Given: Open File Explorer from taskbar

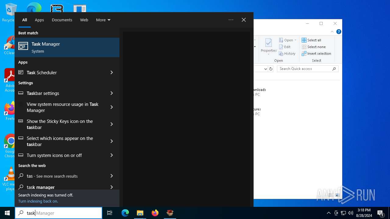Looking at the screenshot, I should 140,213.
